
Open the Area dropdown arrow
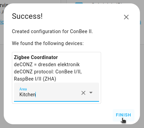point(91,93)
